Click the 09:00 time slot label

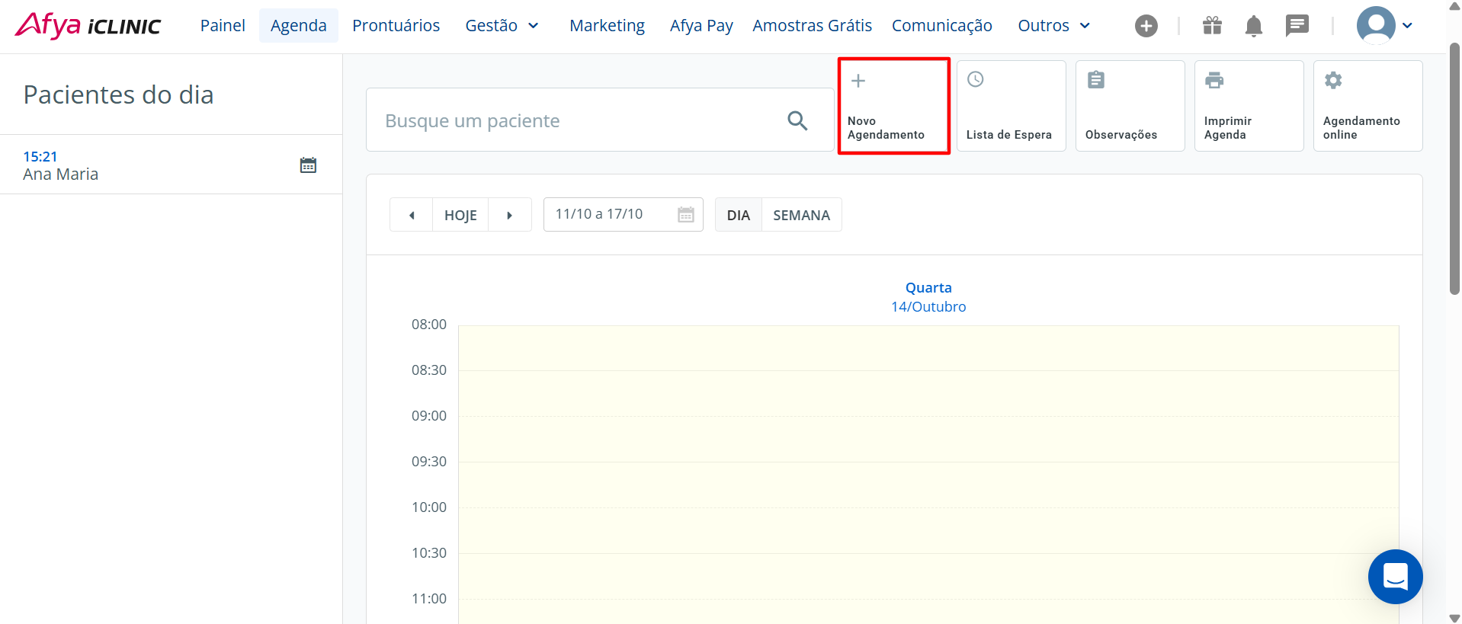429,416
